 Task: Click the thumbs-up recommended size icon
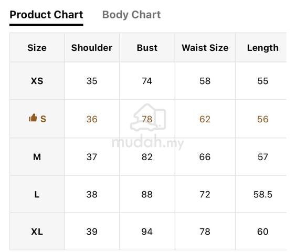click(x=33, y=118)
